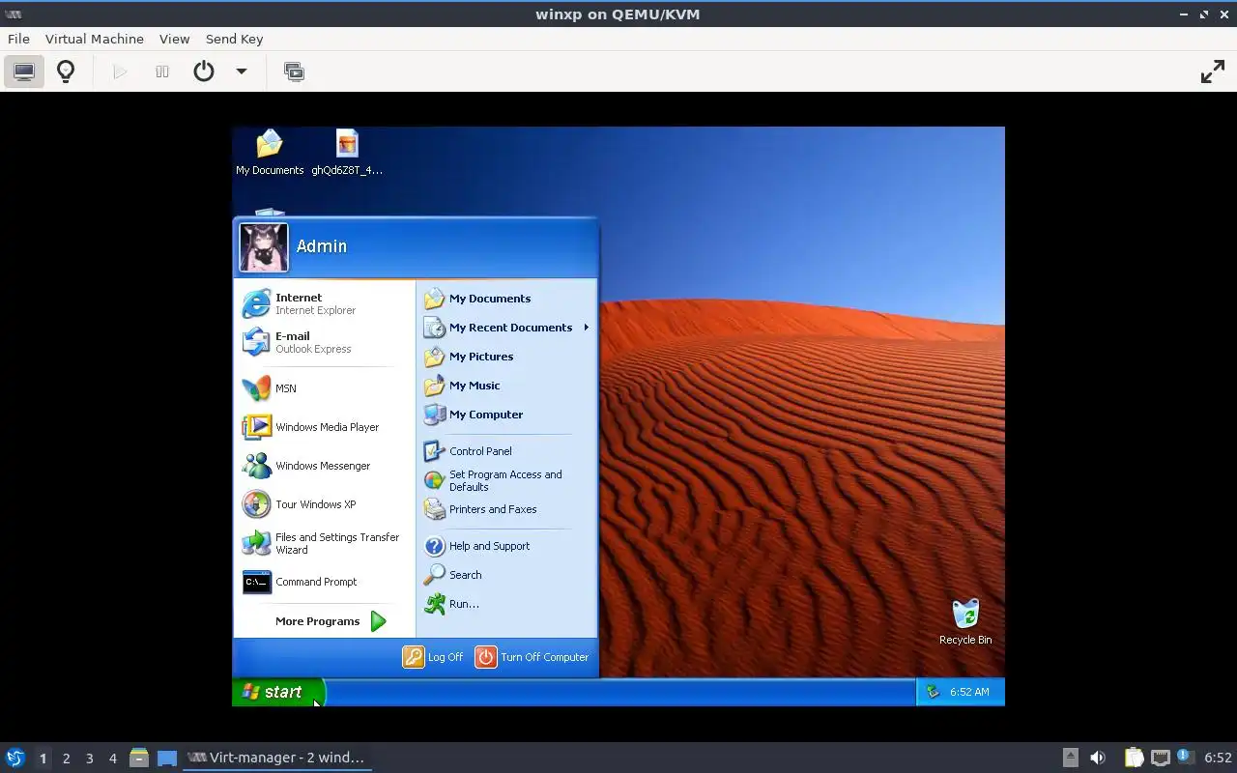Image resolution: width=1237 pixels, height=773 pixels.
Task: Click the Admin user picture
Action: (x=263, y=247)
